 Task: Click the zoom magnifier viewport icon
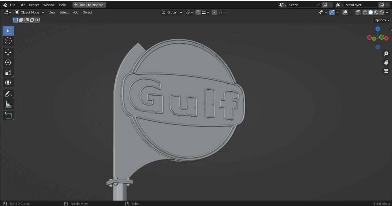pos(386,54)
